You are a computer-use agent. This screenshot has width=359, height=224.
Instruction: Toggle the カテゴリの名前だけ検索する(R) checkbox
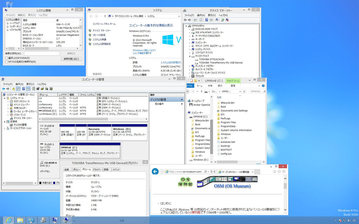pyautogui.click(x=6, y=62)
